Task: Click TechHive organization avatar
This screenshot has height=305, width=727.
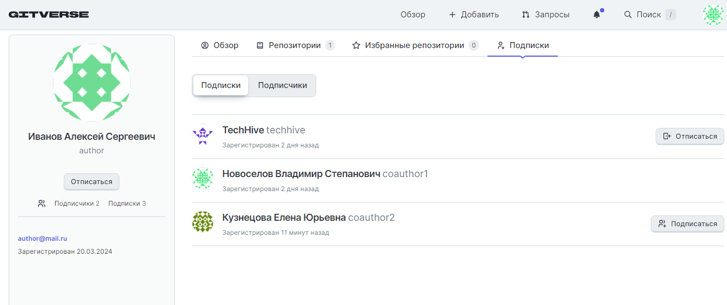Action: coord(203,135)
